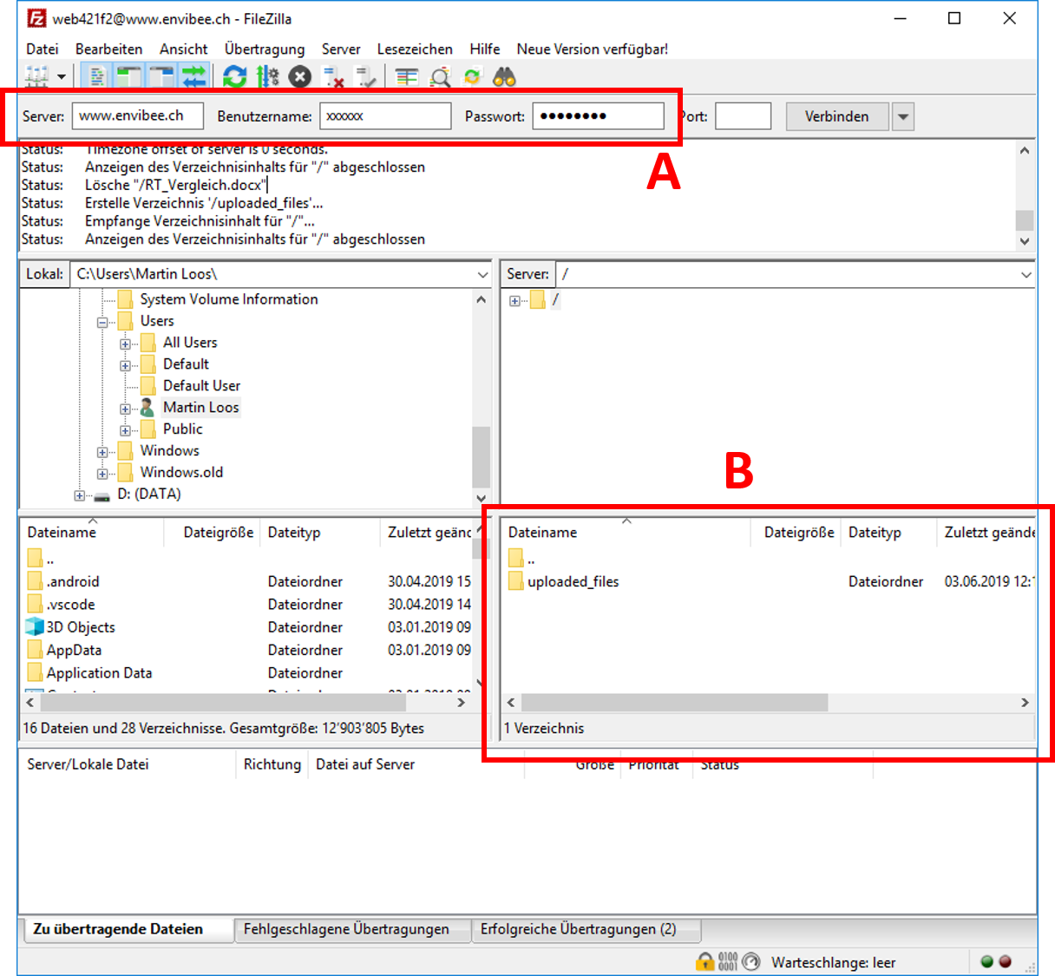The width and height of the screenshot is (1055, 976).
Task: Click the refresh file lists toolbar icon
Action: click(x=234, y=77)
